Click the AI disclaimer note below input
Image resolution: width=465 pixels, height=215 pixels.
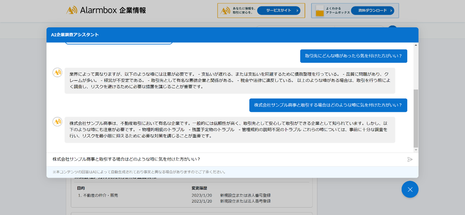click(x=139, y=172)
